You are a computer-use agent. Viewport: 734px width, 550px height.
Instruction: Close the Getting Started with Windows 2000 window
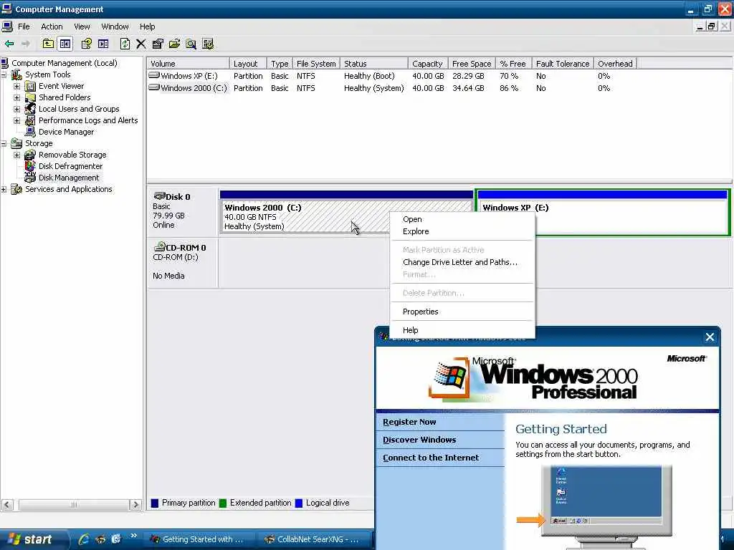710,337
